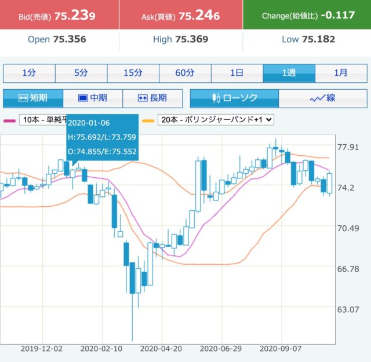Choose the 15分 chart interval
The width and height of the screenshot is (371, 362).
(133, 73)
